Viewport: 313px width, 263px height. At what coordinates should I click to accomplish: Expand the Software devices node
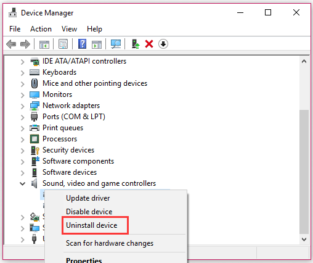[23, 173]
